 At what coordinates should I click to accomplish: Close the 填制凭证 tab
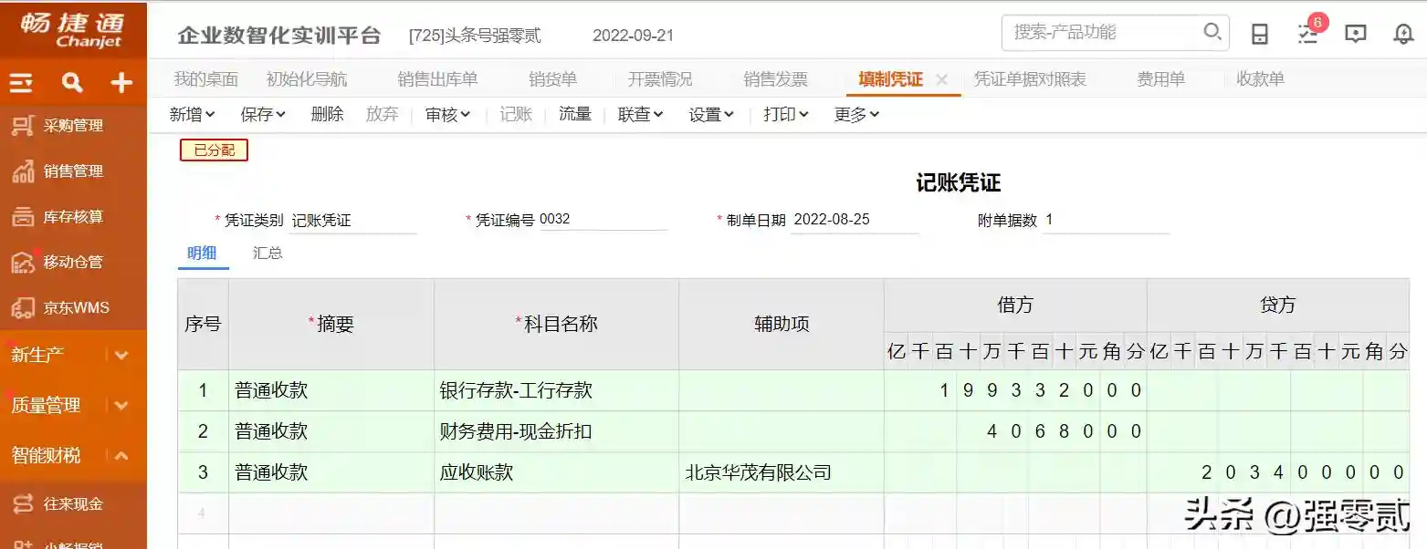942,79
